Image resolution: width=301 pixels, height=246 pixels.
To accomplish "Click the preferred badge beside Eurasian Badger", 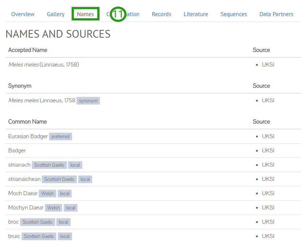I will 60,136.
